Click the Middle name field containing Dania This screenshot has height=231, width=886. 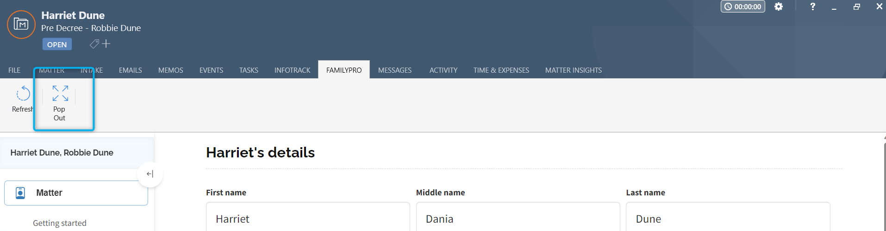(x=518, y=217)
